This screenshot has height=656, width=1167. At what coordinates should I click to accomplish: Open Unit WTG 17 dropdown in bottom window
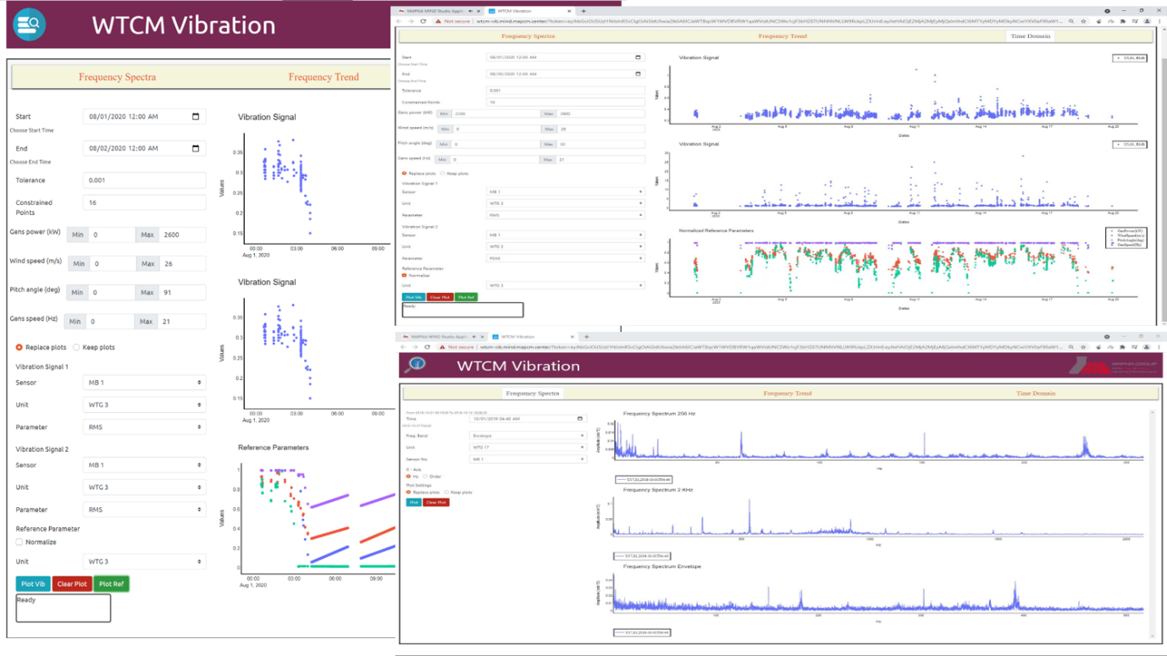click(x=527, y=447)
